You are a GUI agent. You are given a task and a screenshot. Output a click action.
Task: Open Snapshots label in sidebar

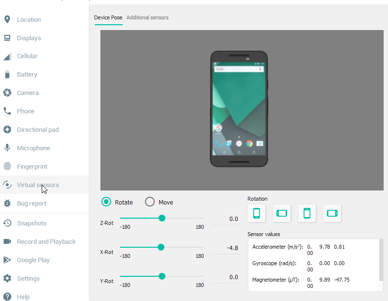click(x=32, y=223)
